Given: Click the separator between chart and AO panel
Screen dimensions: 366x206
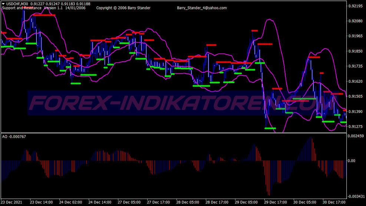Looking at the screenshot, I should pos(174,133).
